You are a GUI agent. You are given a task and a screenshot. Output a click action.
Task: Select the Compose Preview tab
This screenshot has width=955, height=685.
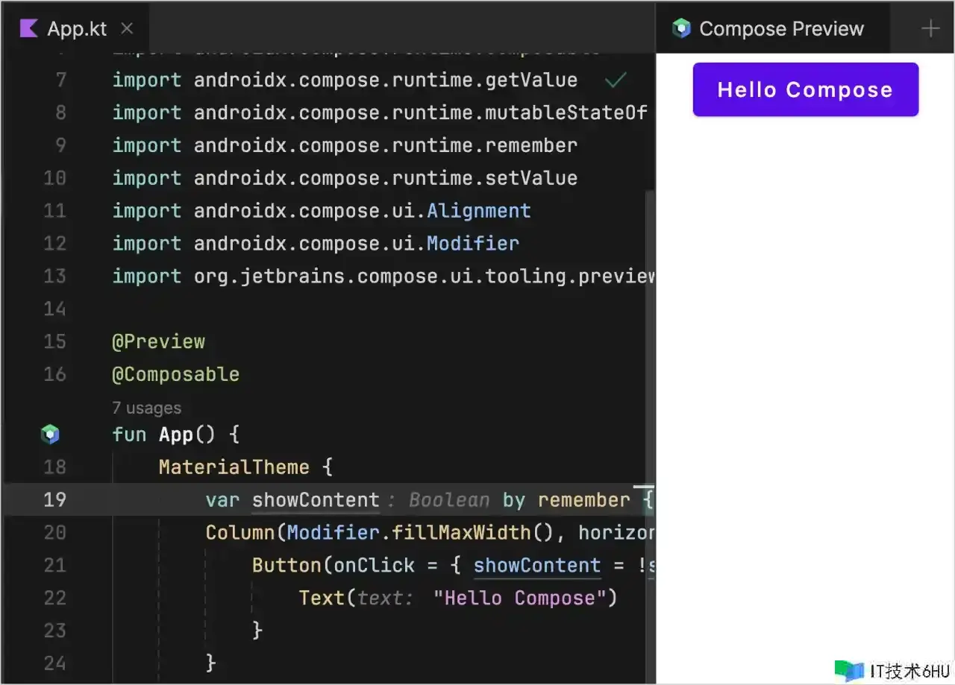pos(780,29)
